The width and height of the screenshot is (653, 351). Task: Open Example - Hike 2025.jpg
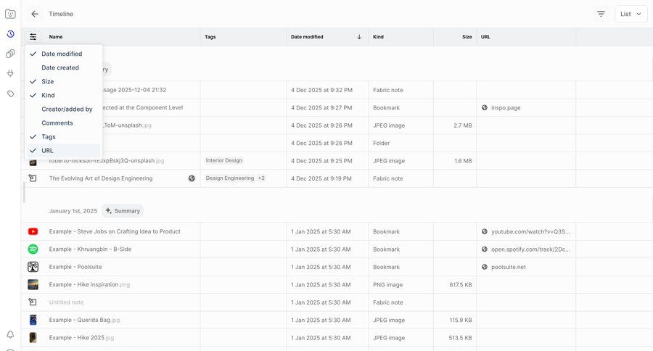tap(81, 338)
